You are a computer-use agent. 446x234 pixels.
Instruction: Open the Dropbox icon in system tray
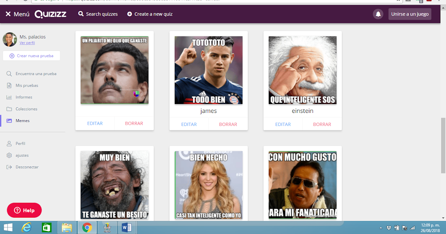tap(389, 228)
